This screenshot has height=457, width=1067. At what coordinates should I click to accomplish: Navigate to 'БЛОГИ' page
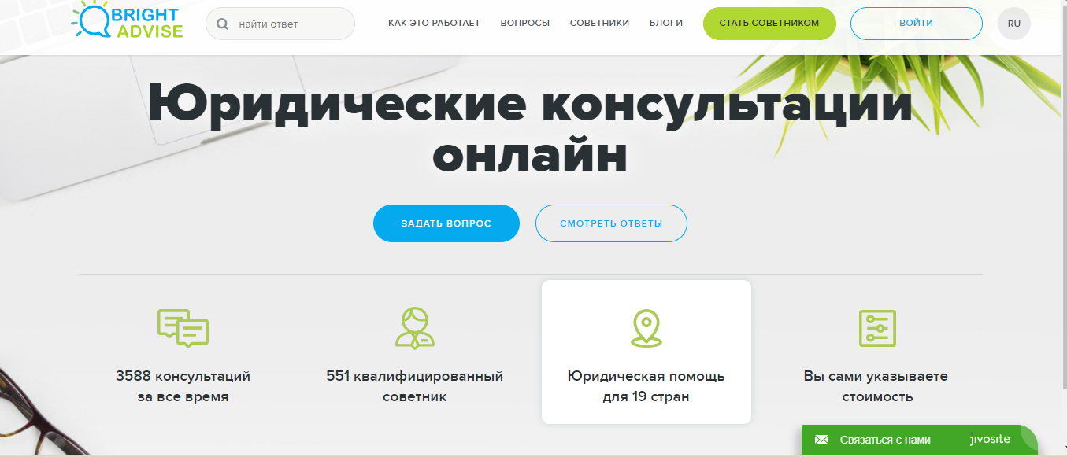666,24
